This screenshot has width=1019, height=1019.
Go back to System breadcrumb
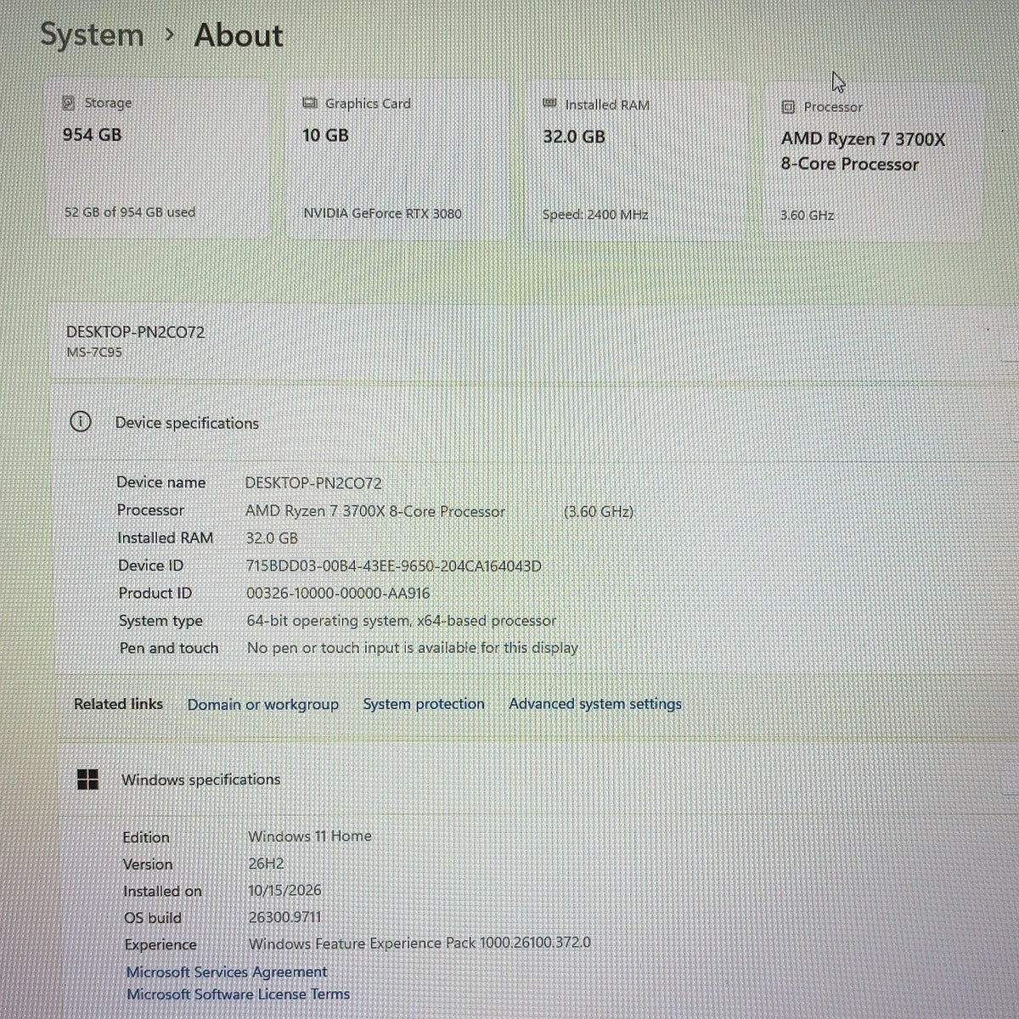(92, 35)
